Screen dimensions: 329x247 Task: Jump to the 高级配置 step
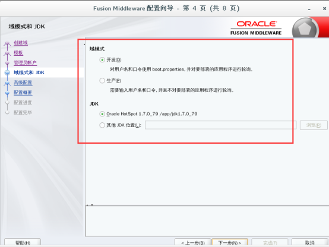click(x=23, y=83)
